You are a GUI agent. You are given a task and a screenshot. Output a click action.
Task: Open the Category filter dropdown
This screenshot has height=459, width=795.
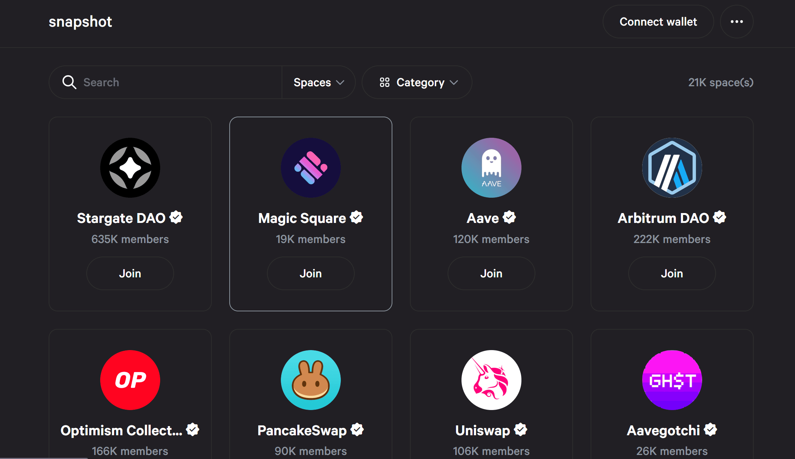pyautogui.click(x=417, y=82)
